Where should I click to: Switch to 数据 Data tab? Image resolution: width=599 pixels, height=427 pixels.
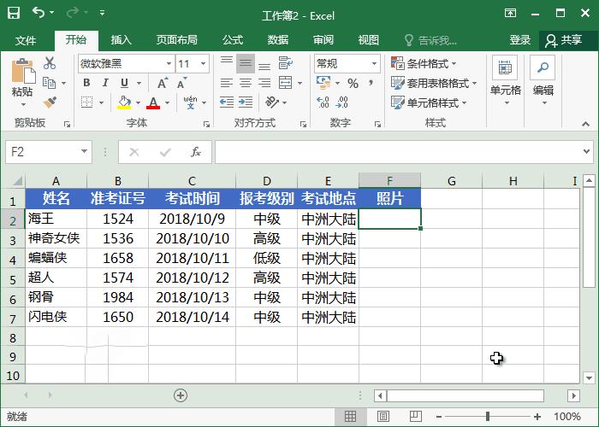point(278,40)
